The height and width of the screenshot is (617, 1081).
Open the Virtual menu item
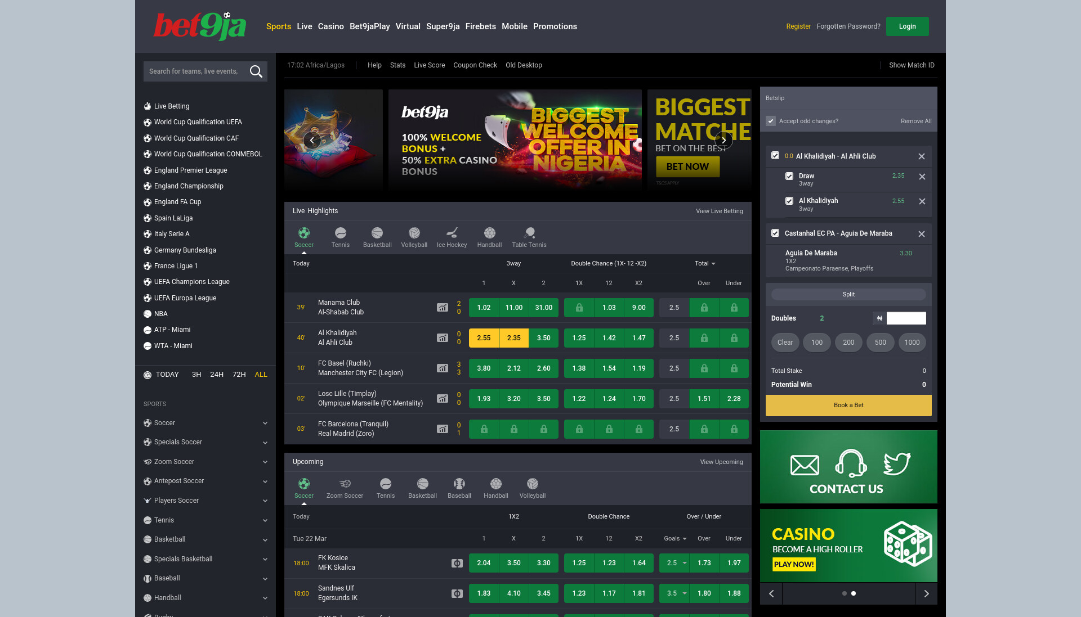tap(408, 26)
